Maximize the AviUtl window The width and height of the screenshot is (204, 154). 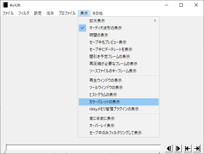(x=181, y=5)
